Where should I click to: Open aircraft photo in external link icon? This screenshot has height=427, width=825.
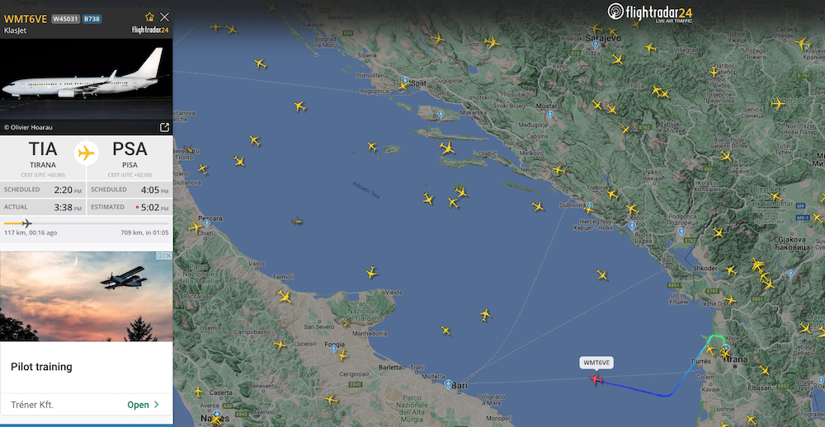[164, 127]
